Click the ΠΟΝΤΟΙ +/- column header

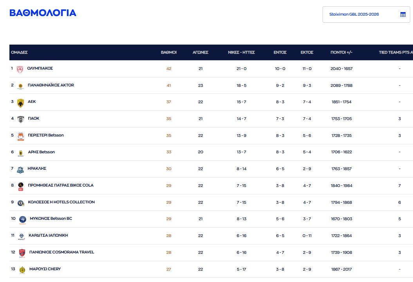click(x=341, y=52)
